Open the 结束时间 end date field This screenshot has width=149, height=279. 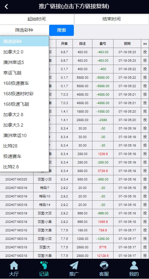point(111,19)
